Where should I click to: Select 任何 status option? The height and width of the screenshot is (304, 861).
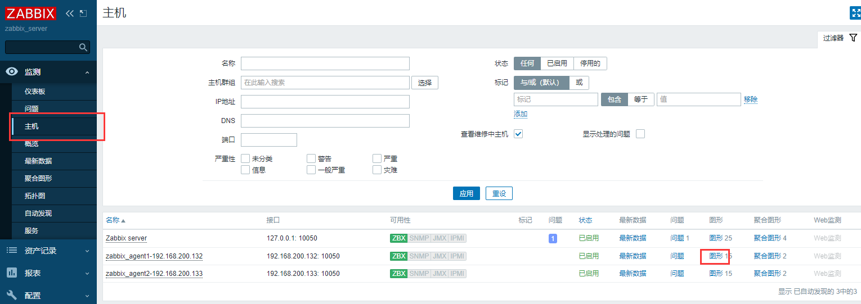click(527, 63)
